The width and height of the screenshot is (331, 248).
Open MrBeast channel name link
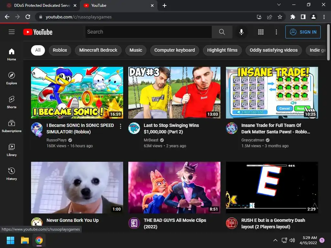(151, 140)
